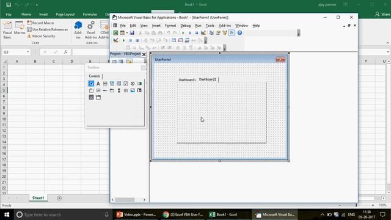Open the Excel Name Box dropdown
The image size is (391, 220).
[28, 52]
